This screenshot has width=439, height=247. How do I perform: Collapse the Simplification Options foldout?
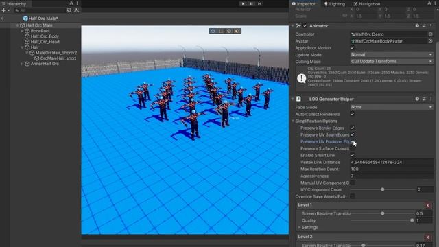(x=293, y=121)
